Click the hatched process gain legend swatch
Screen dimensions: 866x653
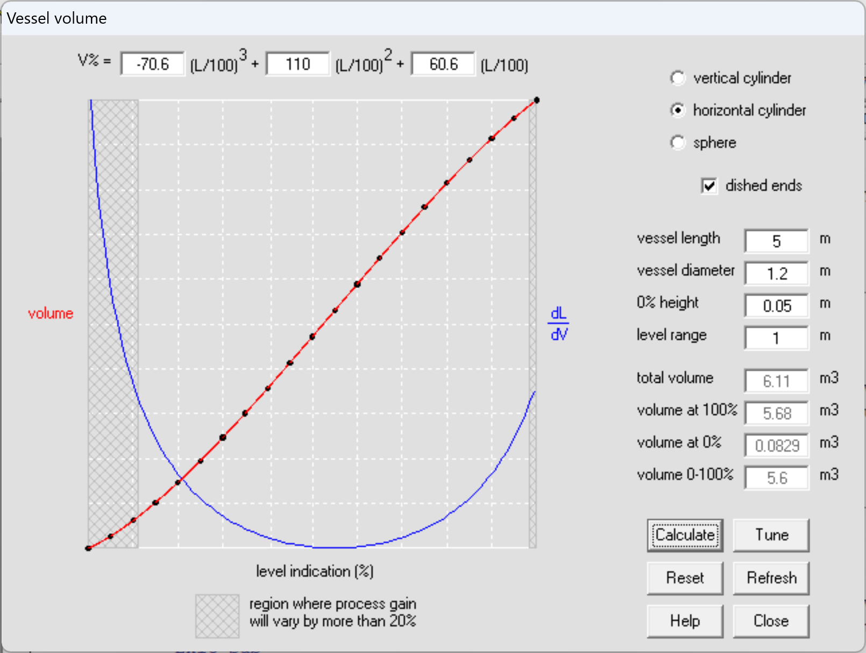tap(217, 616)
